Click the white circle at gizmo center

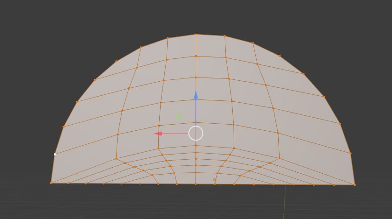196,133
